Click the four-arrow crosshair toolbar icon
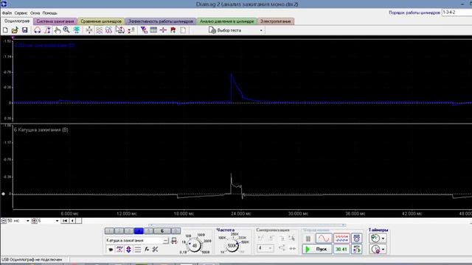This screenshot has height=265, width=472. (89, 30)
